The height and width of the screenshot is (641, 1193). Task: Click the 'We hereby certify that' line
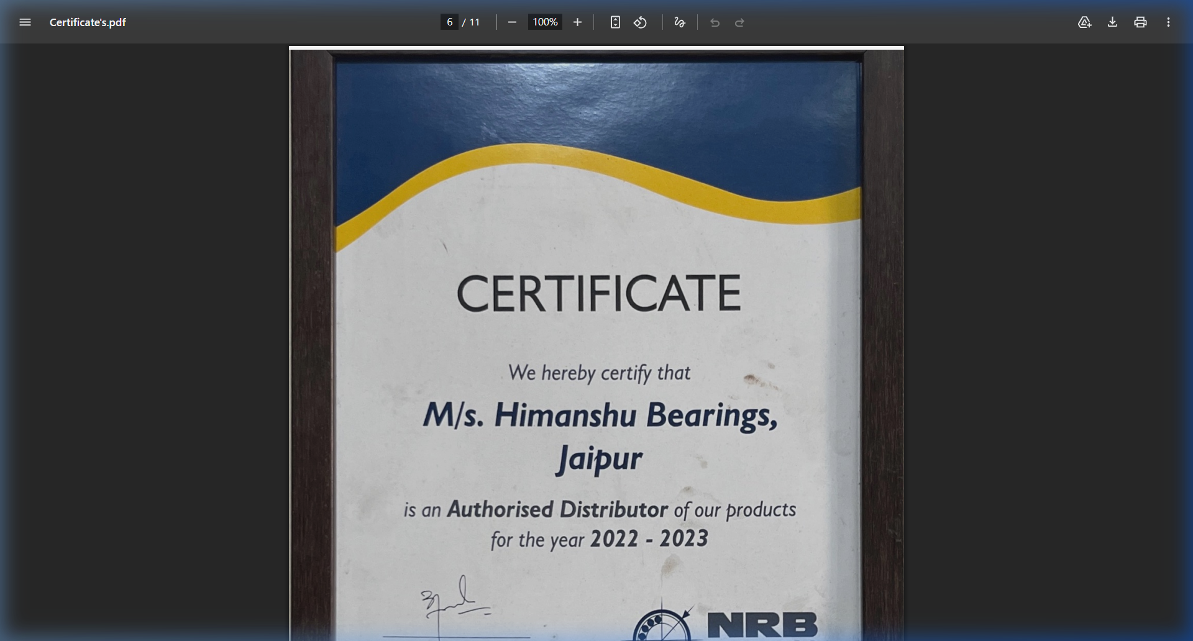pos(599,373)
